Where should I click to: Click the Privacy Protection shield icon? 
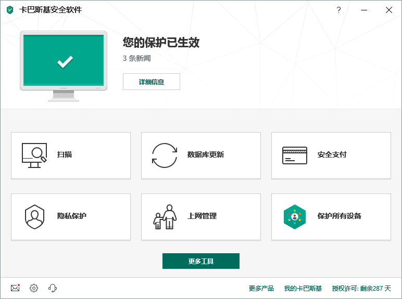(34, 216)
